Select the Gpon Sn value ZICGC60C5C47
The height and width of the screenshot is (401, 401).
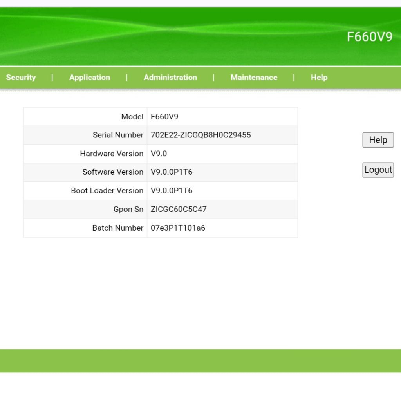179,209
